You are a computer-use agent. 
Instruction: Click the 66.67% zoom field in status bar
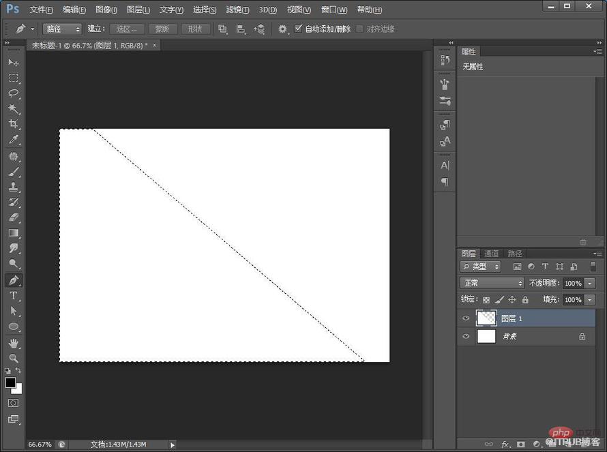pyautogui.click(x=40, y=445)
